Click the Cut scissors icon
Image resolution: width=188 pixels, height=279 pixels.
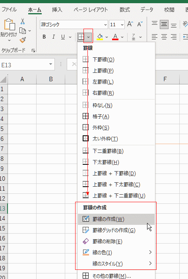point(23,21)
